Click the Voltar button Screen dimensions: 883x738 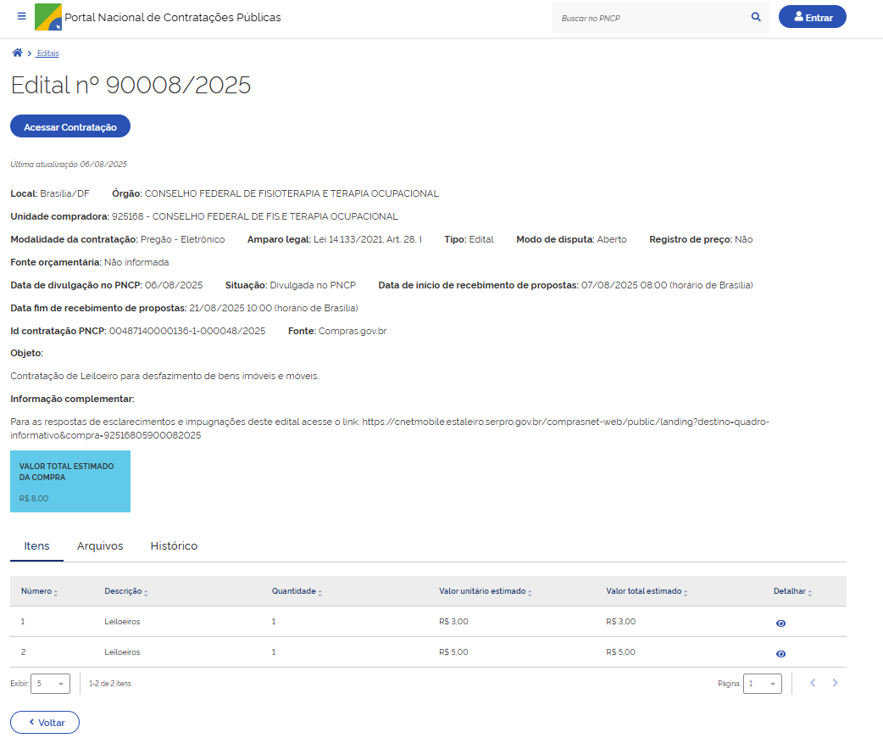coord(45,722)
